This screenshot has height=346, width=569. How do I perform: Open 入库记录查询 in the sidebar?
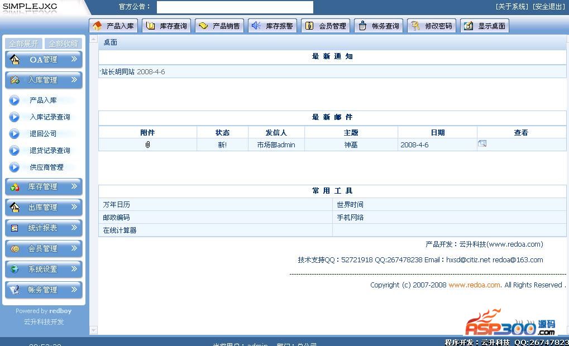[x=50, y=117]
